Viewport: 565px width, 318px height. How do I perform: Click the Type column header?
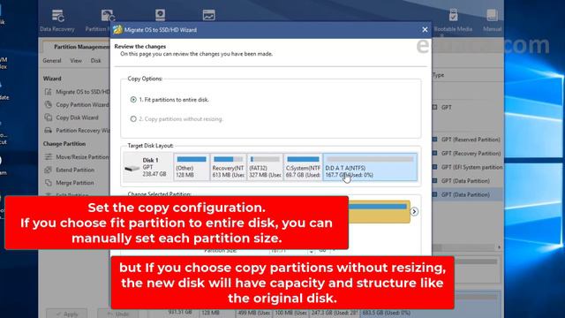click(x=438, y=75)
